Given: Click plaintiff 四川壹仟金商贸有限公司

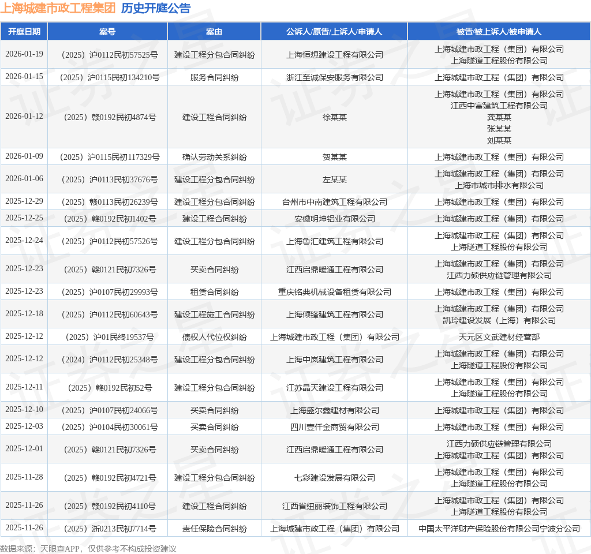Looking at the screenshot, I should click(334, 428).
